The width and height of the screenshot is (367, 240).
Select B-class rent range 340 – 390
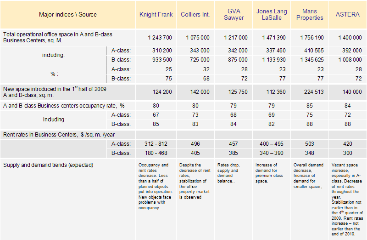click(272, 153)
